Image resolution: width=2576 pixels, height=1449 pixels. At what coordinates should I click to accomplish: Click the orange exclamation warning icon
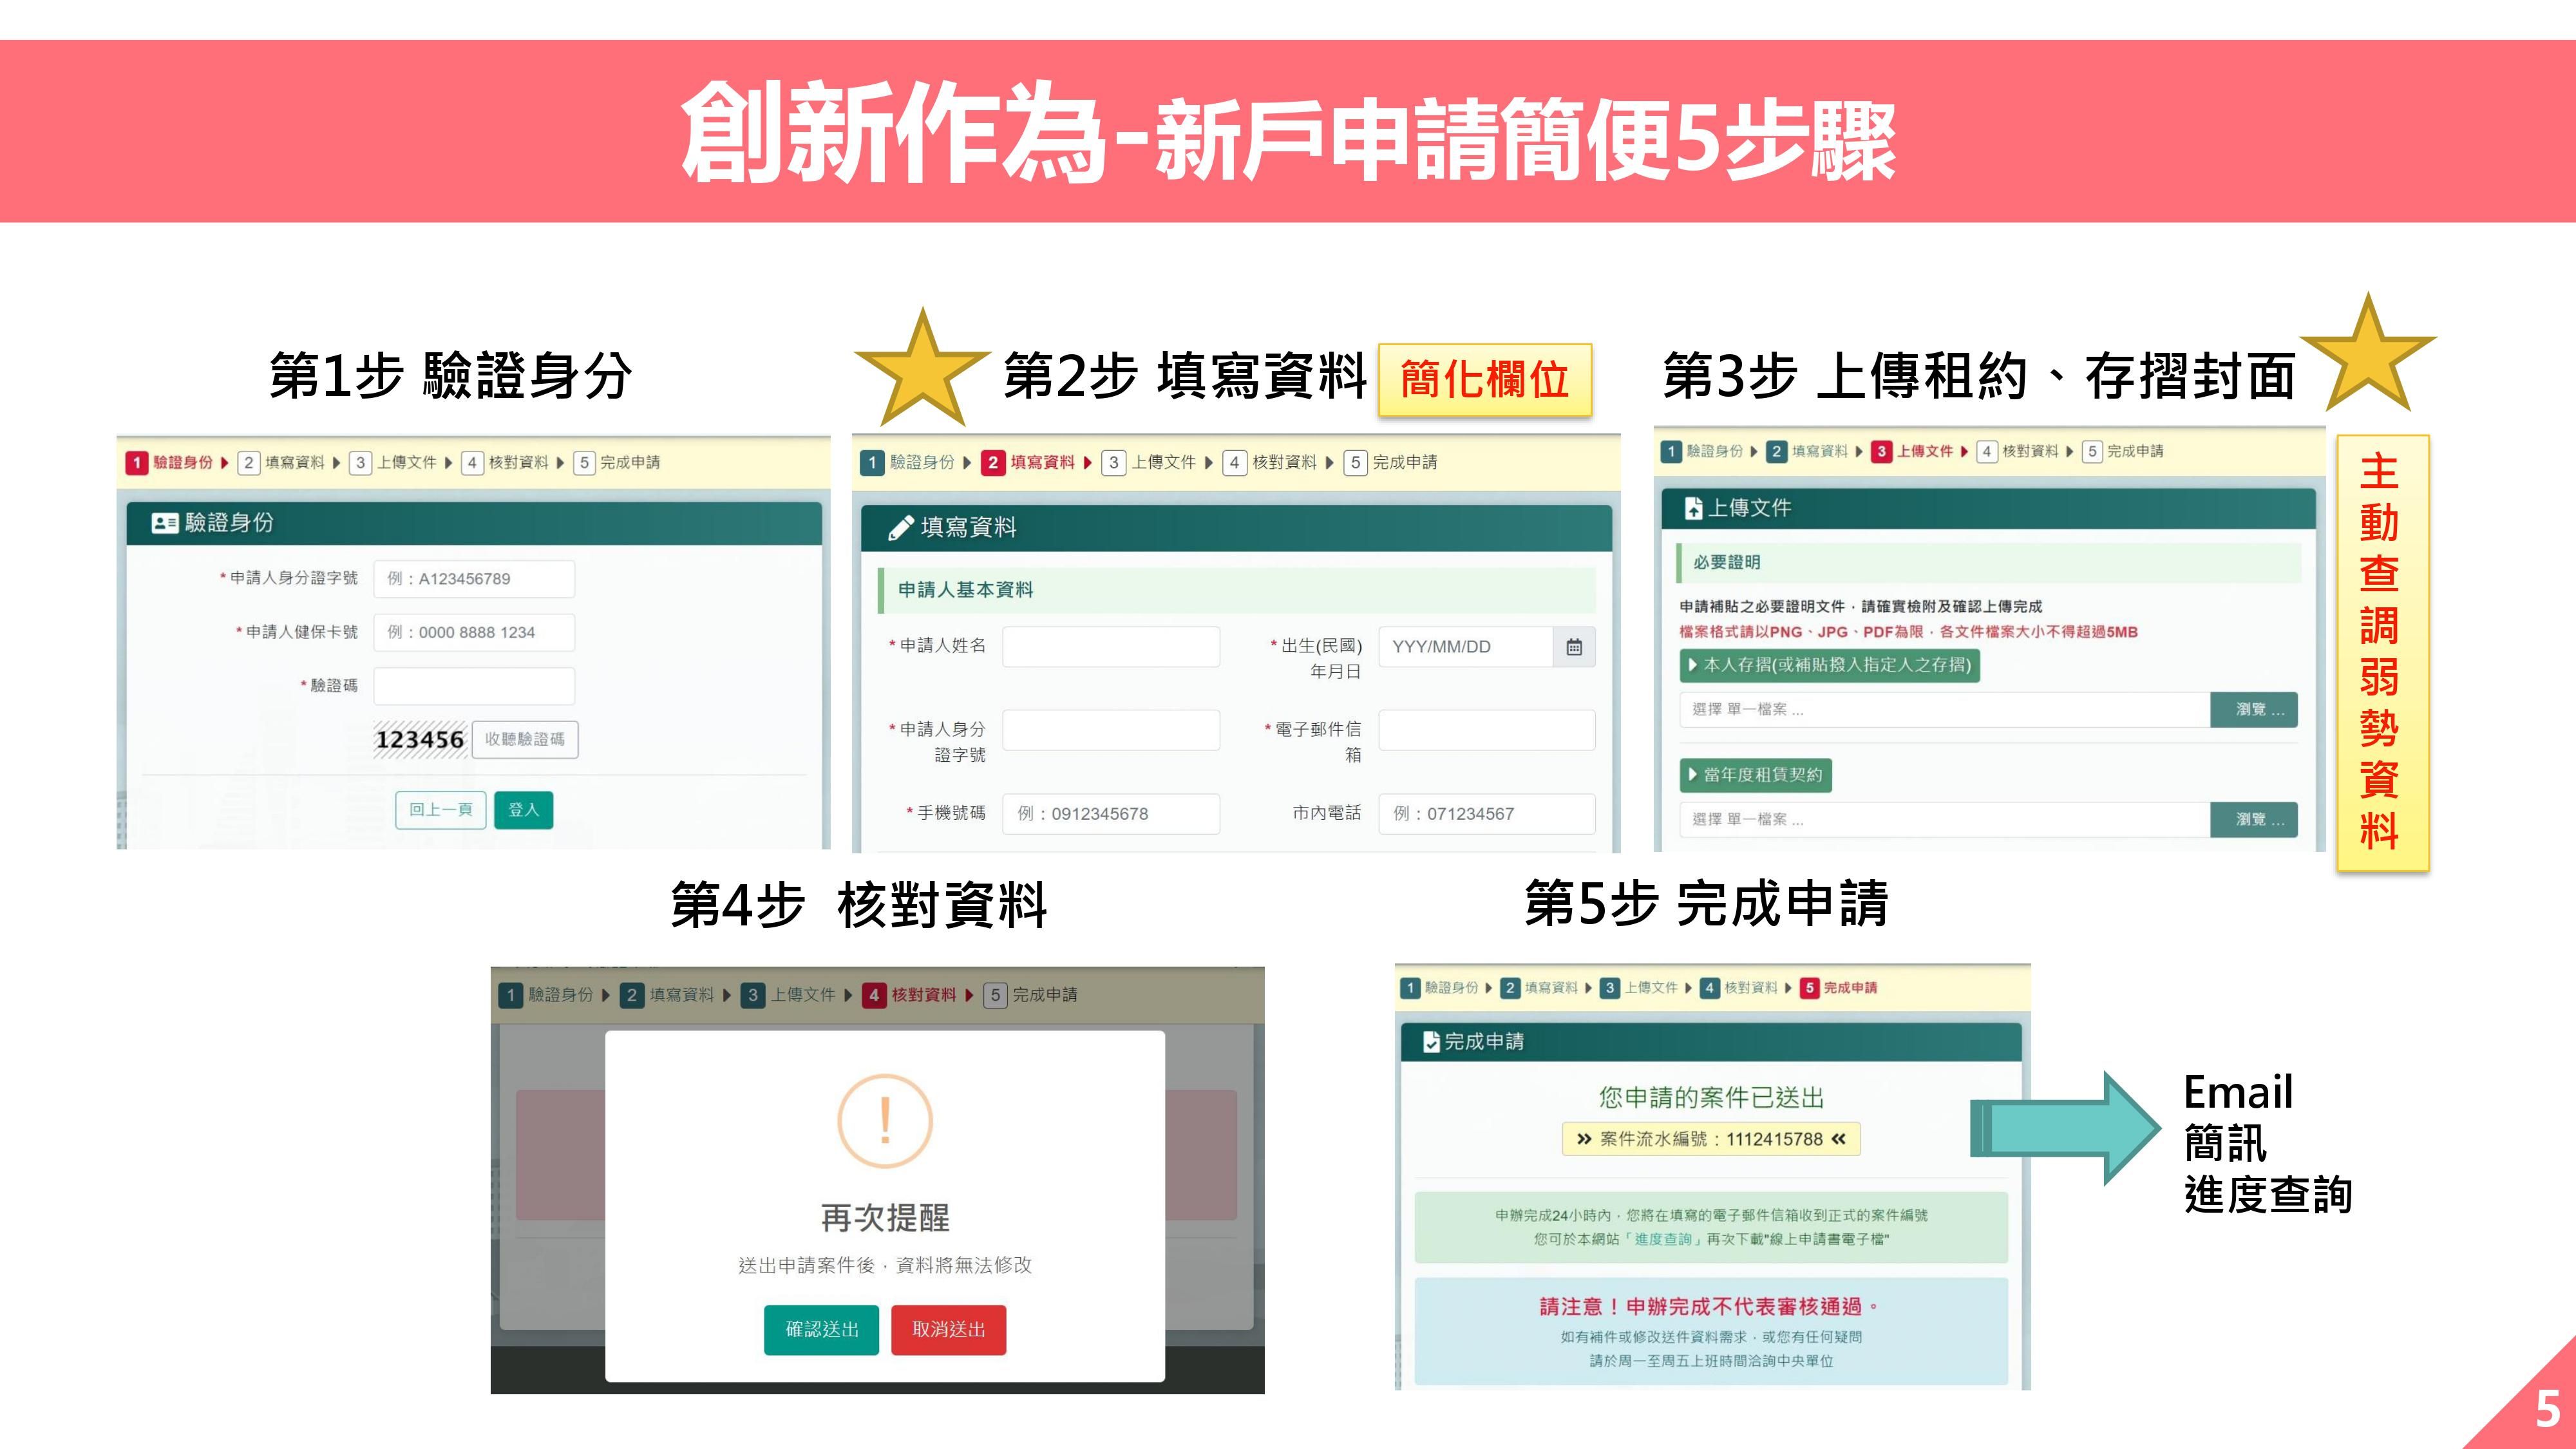[885, 1121]
